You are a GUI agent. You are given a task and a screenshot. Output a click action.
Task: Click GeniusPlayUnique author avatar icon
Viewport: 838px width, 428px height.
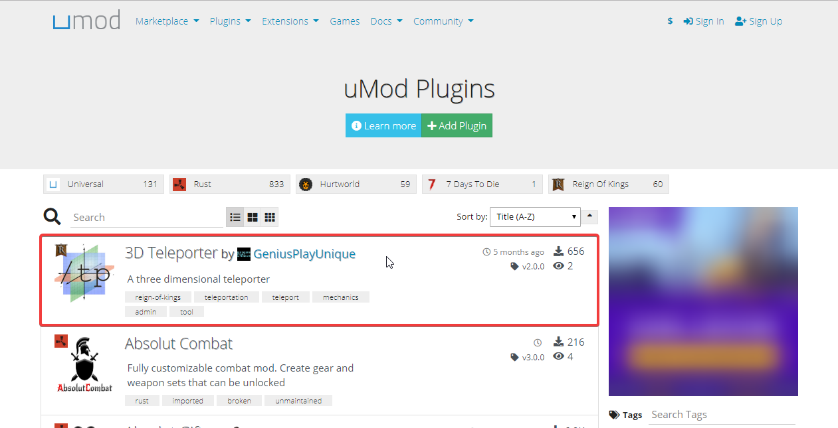click(244, 254)
